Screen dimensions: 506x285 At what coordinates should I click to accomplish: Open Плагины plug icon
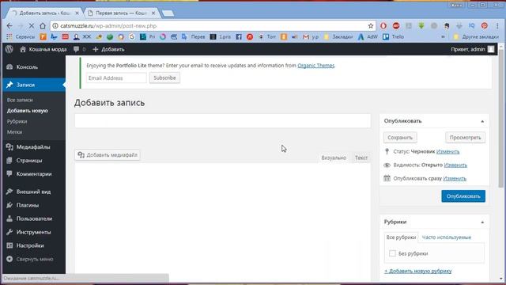(x=9, y=206)
